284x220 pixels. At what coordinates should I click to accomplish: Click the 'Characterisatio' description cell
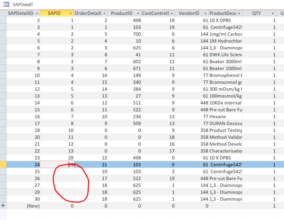225,151
